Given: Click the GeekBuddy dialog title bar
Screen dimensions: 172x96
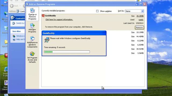Looking at the screenshot, I should (x=74, y=33).
